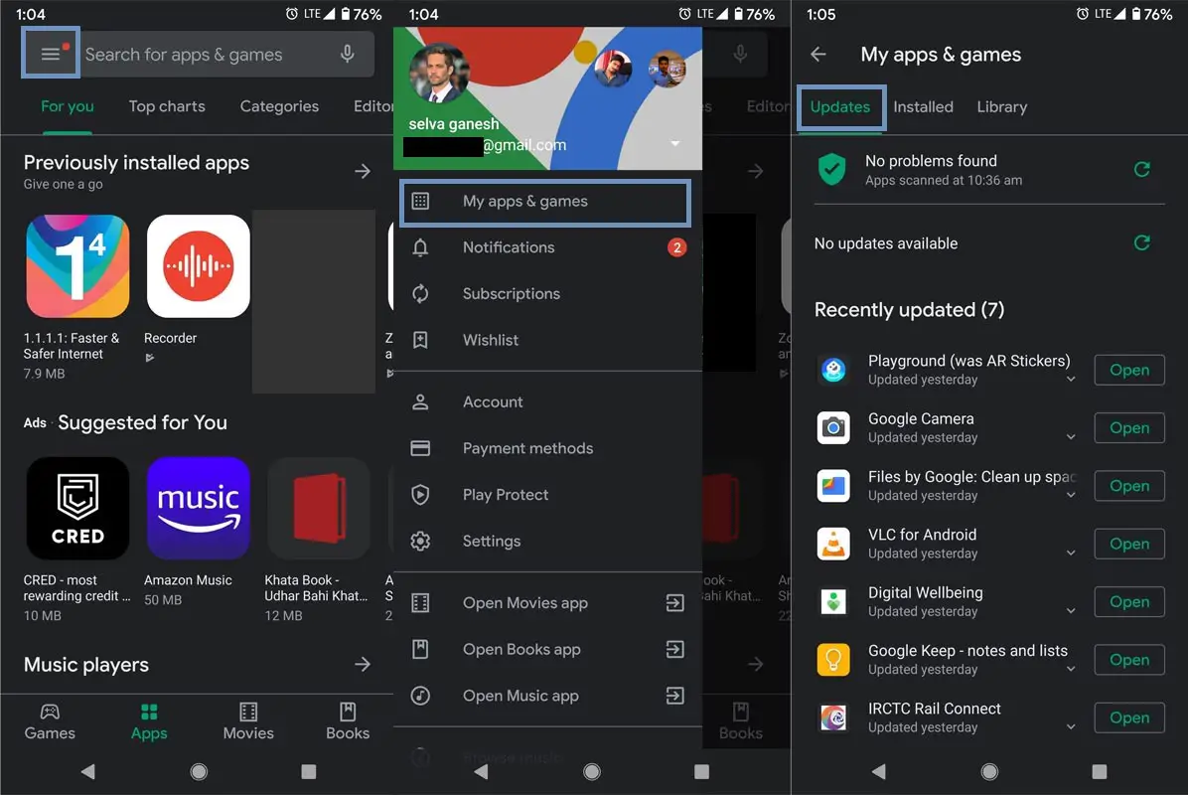Tap selva ganesh main profile picture
The height and width of the screenshot is (795, 1188).
click(439, 74)
